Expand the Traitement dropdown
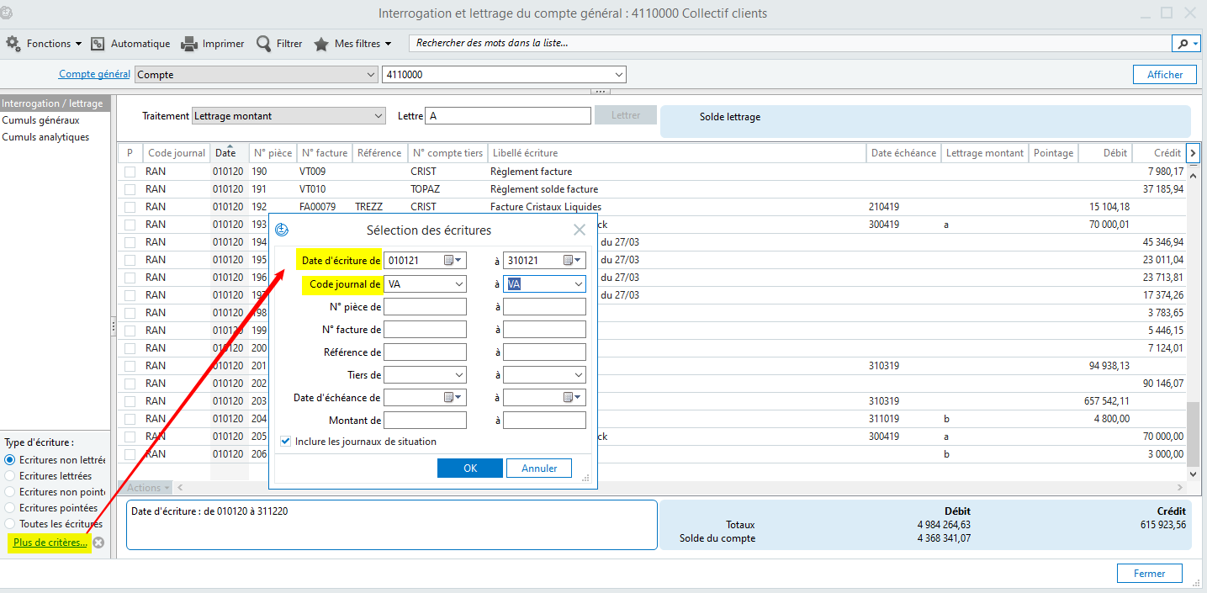Screen dimensions: 1207x593 pos(378,116)
